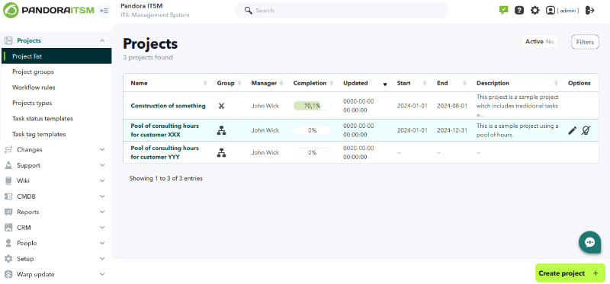Click the CMDB sidebar icon
Screen dimensions: 610x284
pos(8,196)
